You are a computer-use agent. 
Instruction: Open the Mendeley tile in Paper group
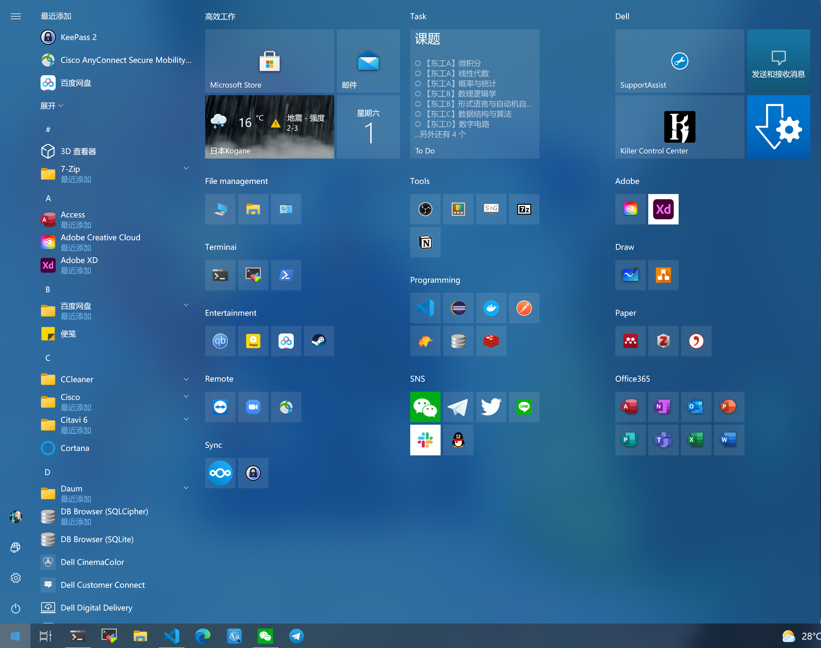coord(630,341)
